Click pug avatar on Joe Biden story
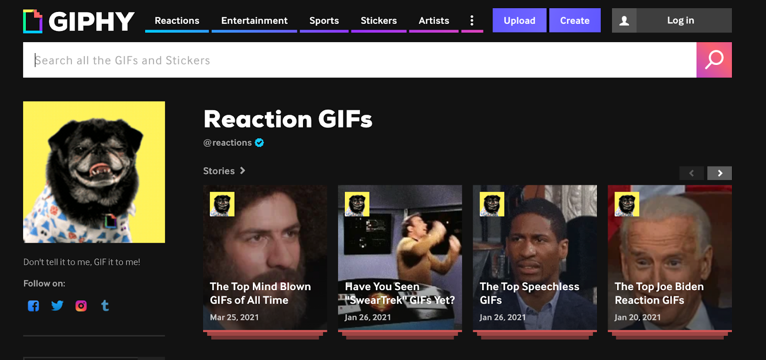 coord(627,204)
